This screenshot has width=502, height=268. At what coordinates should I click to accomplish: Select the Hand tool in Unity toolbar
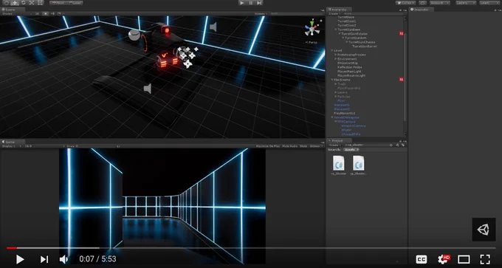(x=7, y=3)
